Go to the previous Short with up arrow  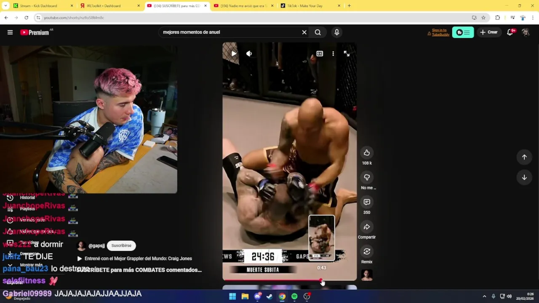524,157
